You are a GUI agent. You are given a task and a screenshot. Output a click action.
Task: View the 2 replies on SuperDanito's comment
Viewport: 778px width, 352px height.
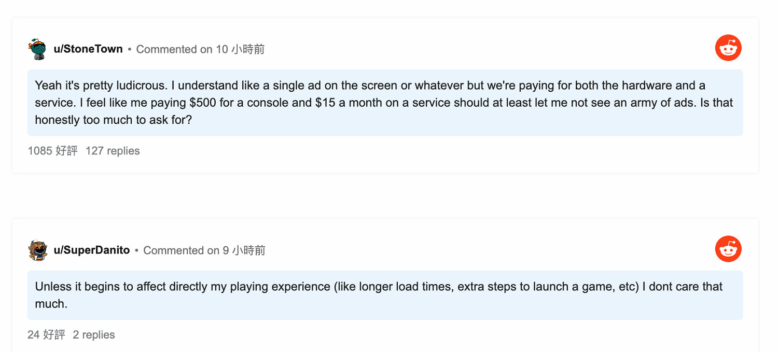pos(94,335)
